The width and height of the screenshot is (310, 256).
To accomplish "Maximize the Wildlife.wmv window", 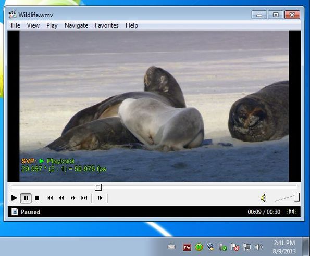I will [276, 15].
